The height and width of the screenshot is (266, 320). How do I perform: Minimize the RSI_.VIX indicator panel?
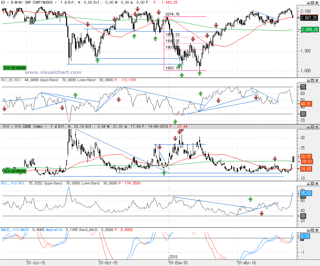[x=308, y=183]
